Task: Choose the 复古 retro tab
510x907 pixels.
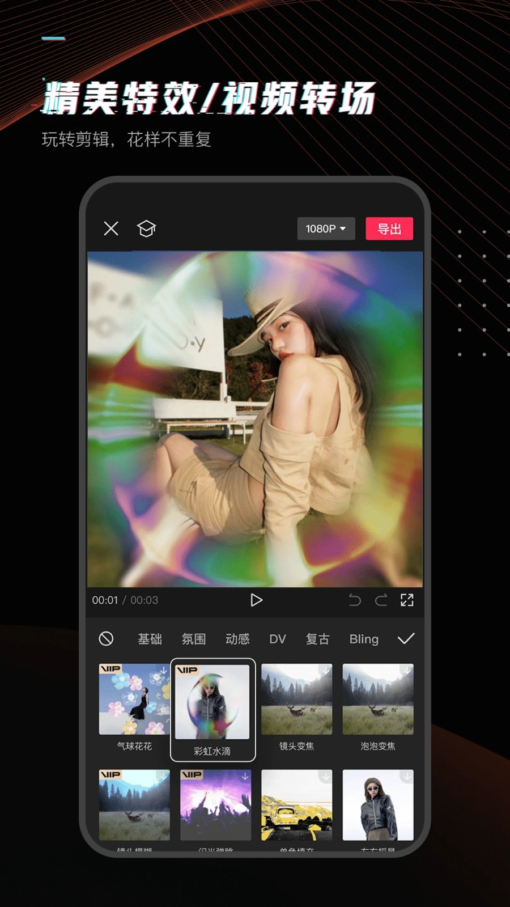Action: tap(317, 639)
